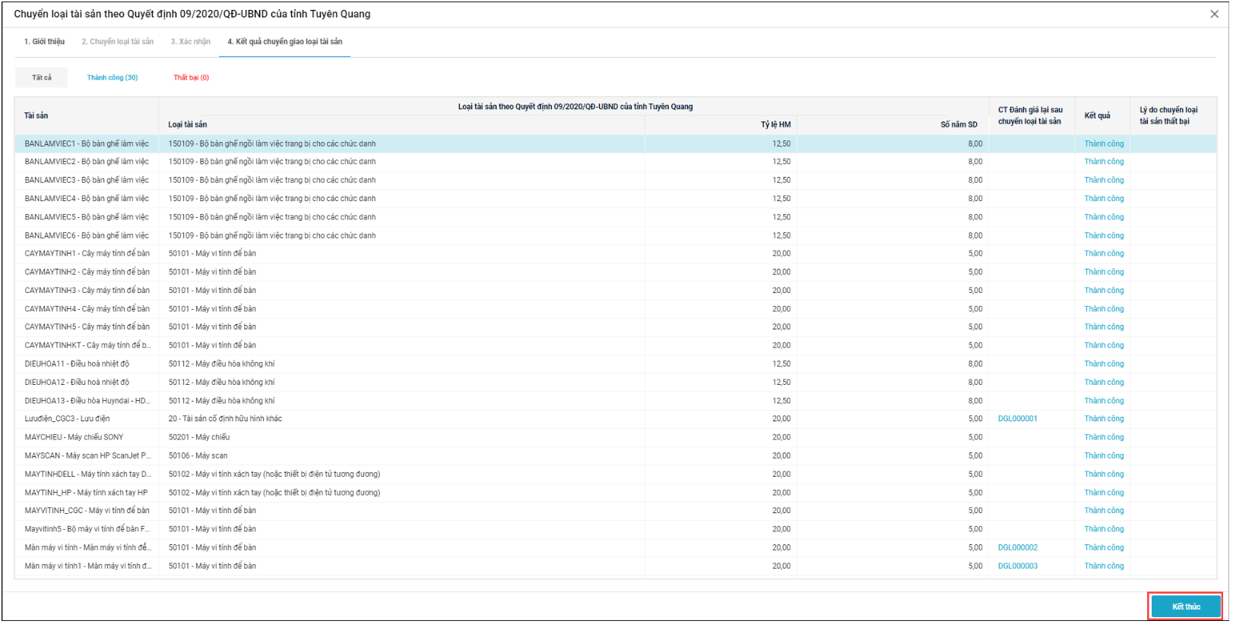Viewport: 1233px width, 624px height.
Task: Click 20 - Tài sản cố định hữu hình khác
Action: tap(225, 419)
